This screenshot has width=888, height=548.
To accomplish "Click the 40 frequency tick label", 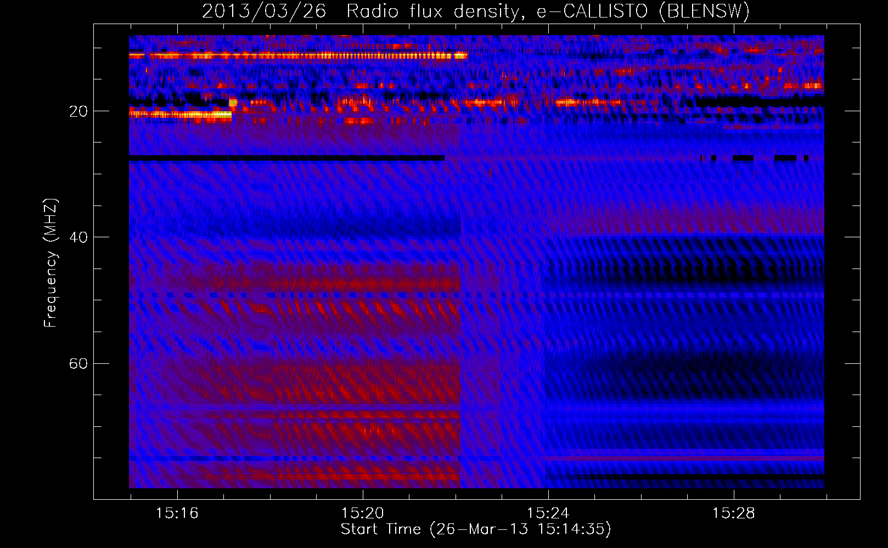I will 78,237.
